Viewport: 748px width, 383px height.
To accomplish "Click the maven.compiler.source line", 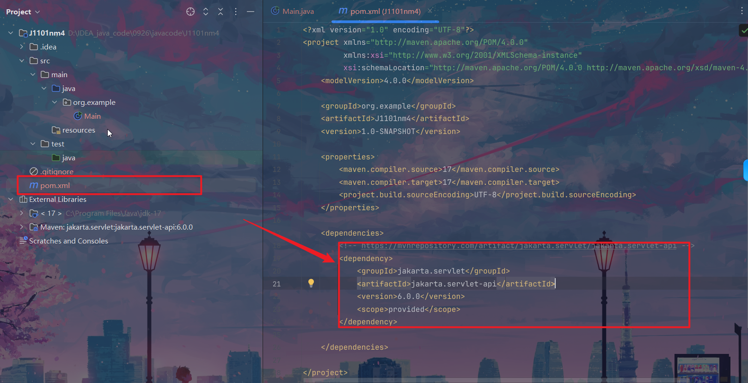I will pos(449,169).
